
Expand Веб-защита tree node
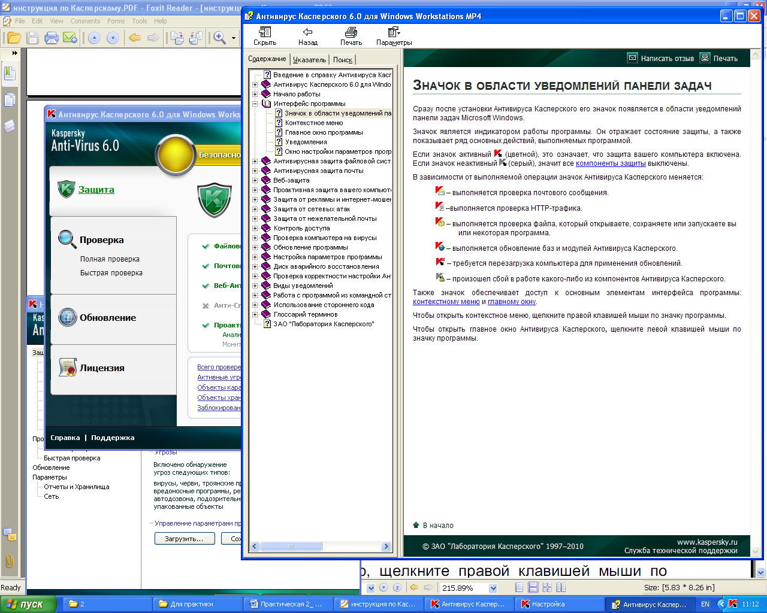coord(255,180)
